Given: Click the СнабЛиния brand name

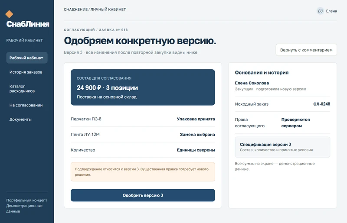Looking at the screenshot, I should (x=28, y=24).
